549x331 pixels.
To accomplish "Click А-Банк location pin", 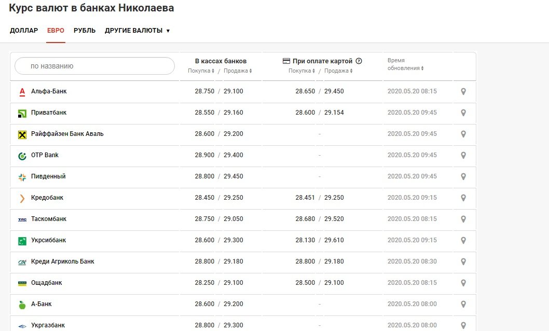I will (463, 305).
